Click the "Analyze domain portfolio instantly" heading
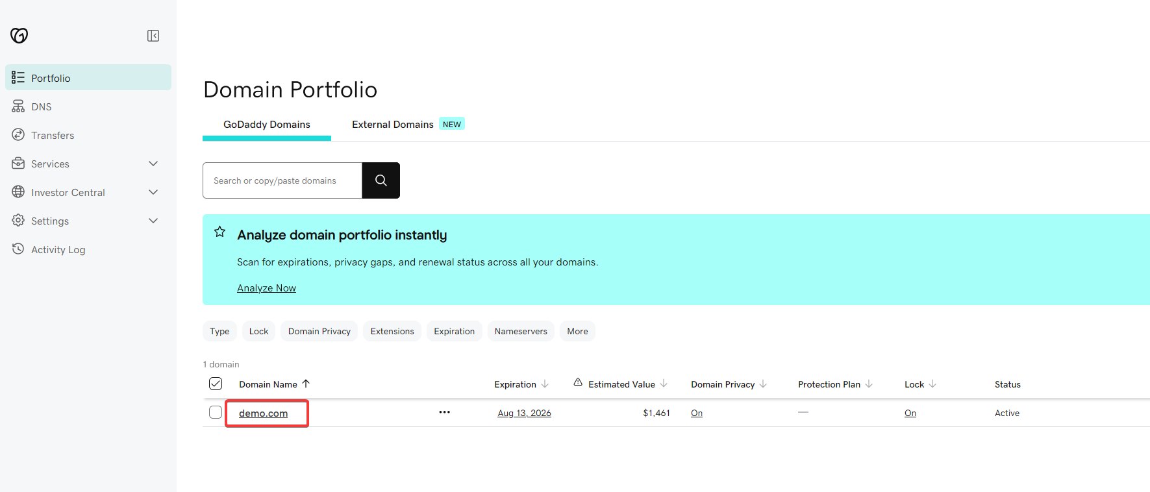 click(x=342, y=235)
